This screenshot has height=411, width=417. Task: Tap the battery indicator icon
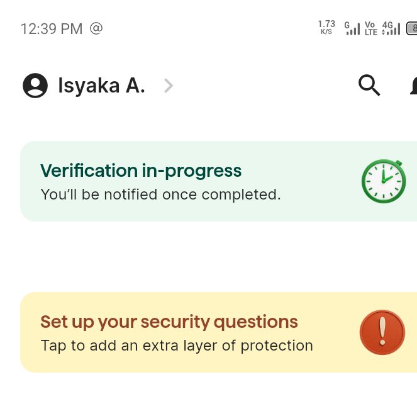coord(412,28)
